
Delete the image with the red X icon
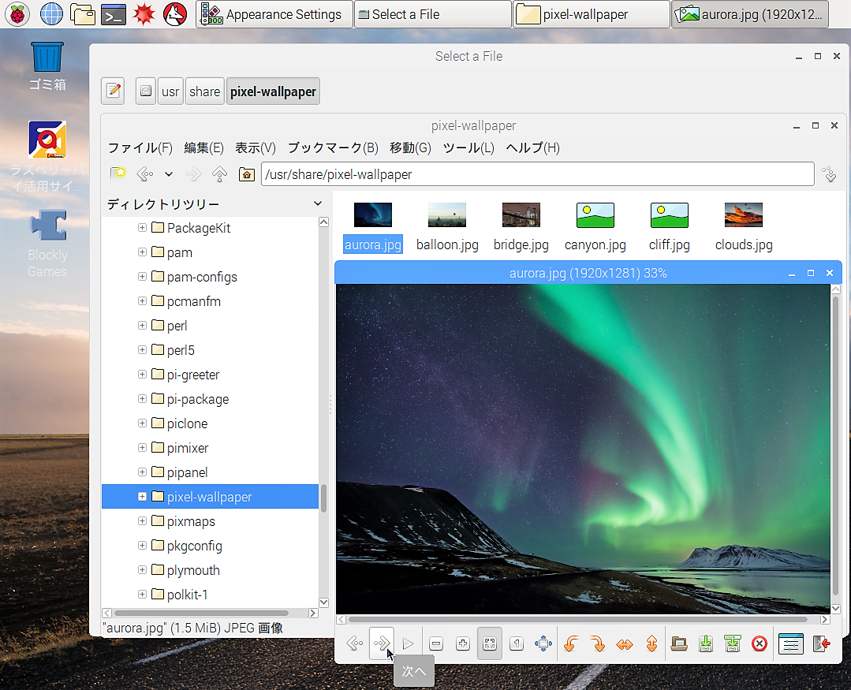tap(760, 644)
